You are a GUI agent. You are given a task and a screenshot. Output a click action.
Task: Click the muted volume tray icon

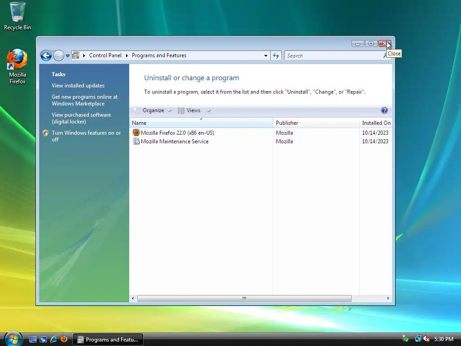point(426,339)
